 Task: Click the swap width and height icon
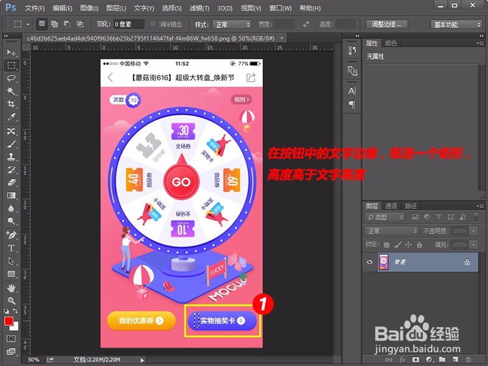point(306,24)
